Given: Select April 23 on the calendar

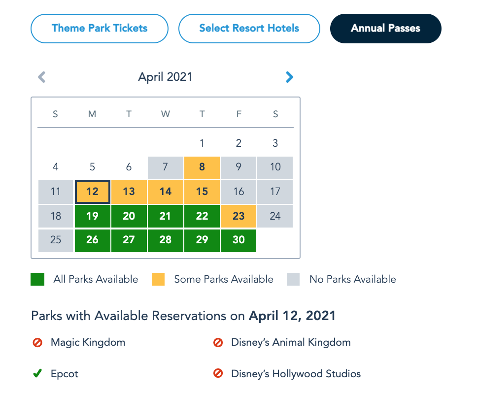Looking at the screenshot, I should point(238,216).
